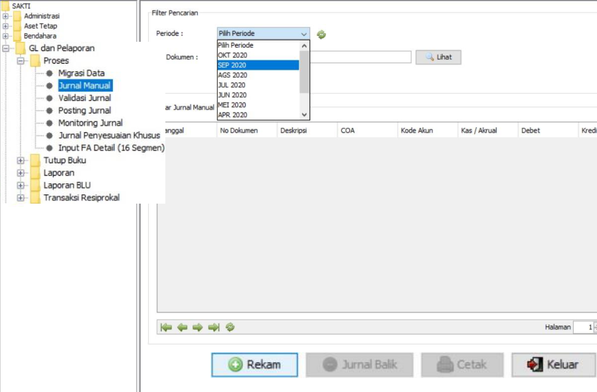Screen dimensions: 597x392
Task: Go to next page arrow icon
Action: tap(198, 327)
